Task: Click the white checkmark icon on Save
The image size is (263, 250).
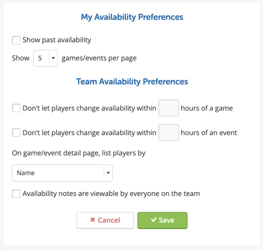Action: [x=153, y=220]
